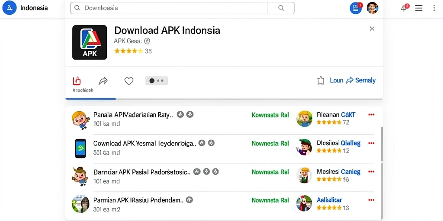
Task: Open red more options for Rieanan CAKT
Action: point(371,114)
